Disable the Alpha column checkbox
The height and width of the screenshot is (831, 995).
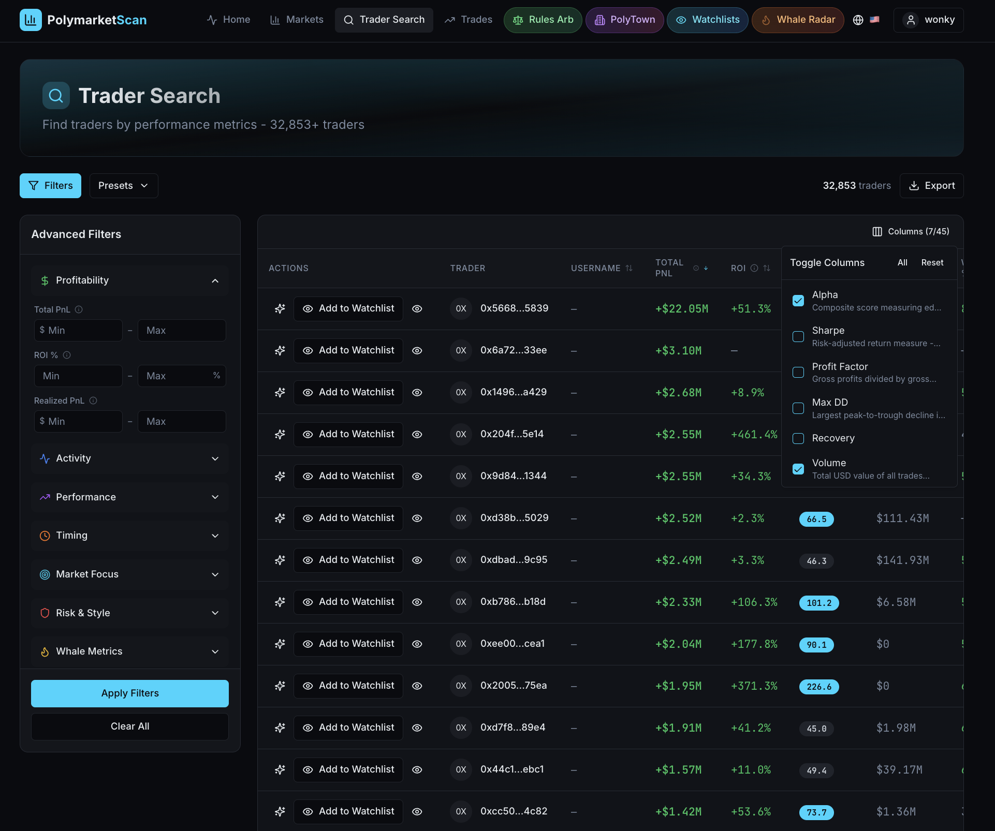[x=798, y=300]
